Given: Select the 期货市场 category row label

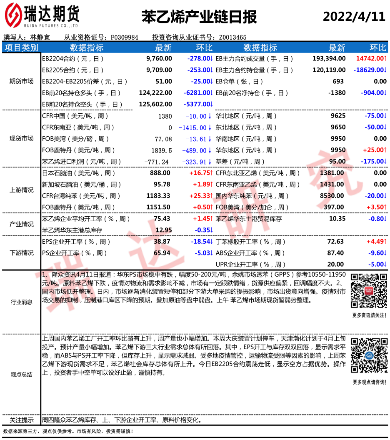Looking at the screenshot, I should click(x=21, y=81).
